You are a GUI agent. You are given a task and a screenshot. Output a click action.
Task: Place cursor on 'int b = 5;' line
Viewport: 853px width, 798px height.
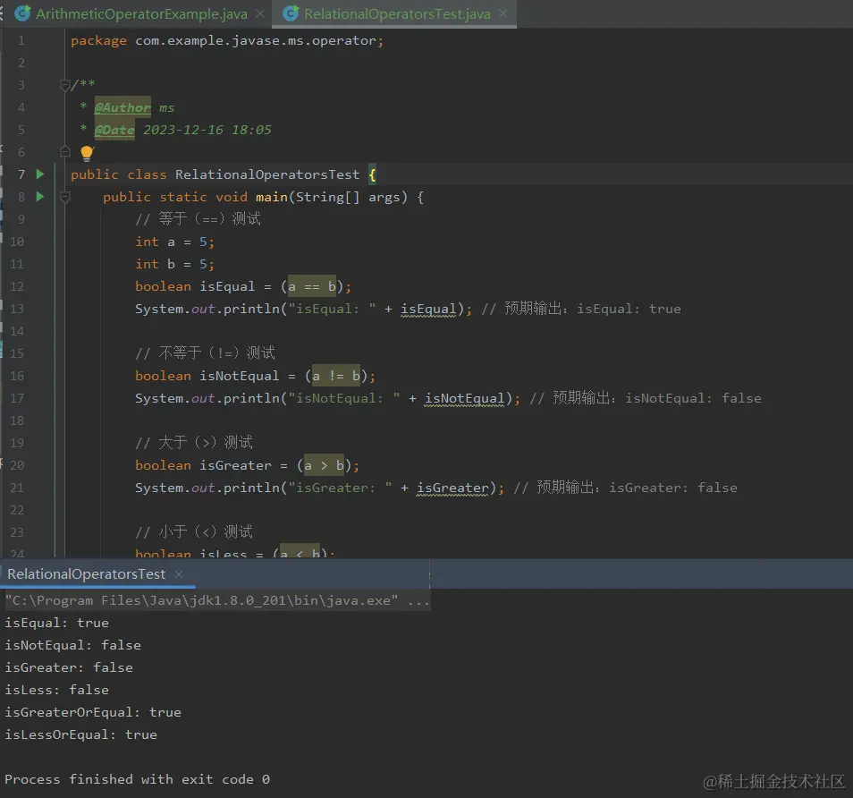[x=174, y=264]
